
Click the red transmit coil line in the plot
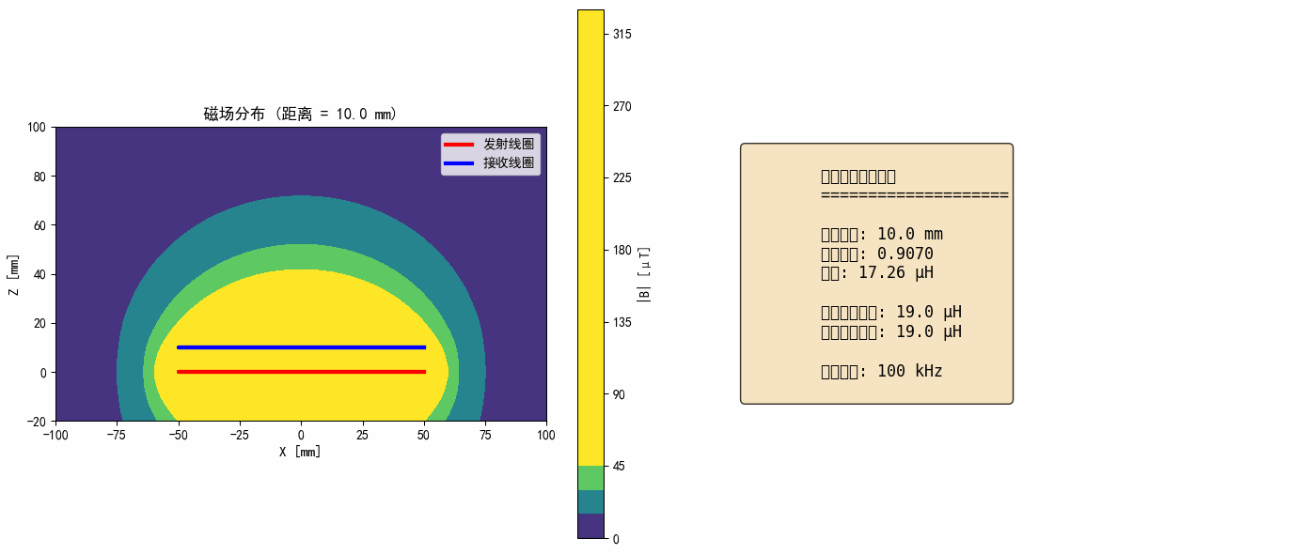[301, 372]
